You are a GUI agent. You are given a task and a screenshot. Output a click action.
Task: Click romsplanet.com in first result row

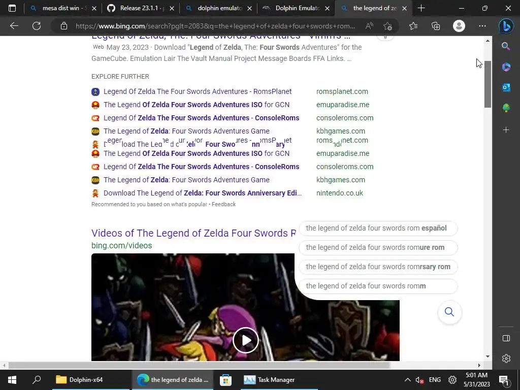342,91
